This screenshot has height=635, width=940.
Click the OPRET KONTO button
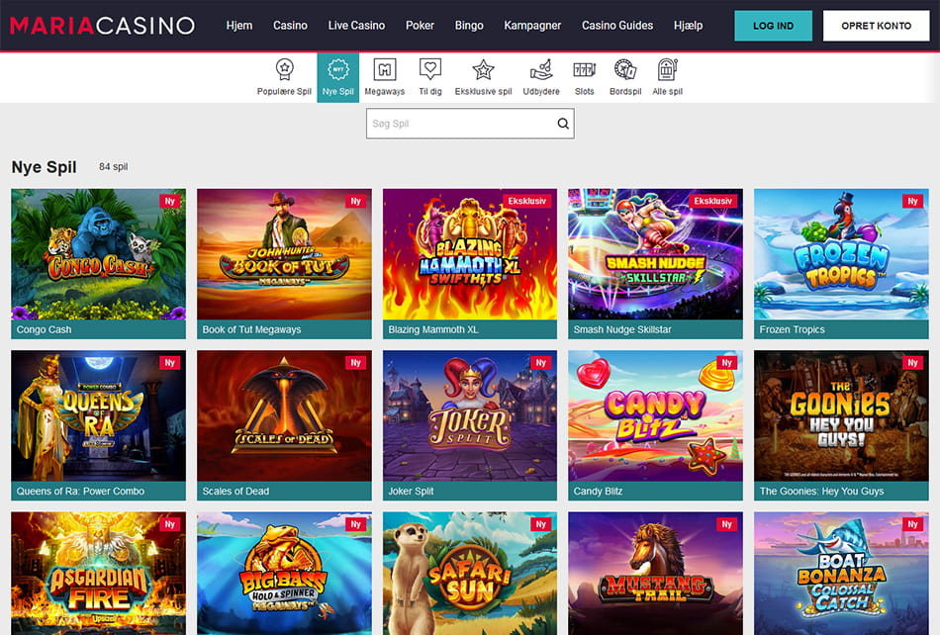(877, 26)
